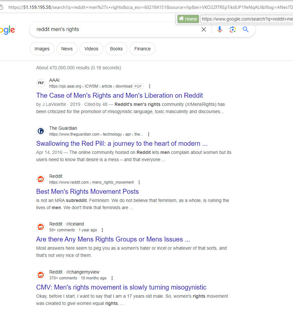
Task: Open more options for Guardian result
Action: (x=149, y=134)
